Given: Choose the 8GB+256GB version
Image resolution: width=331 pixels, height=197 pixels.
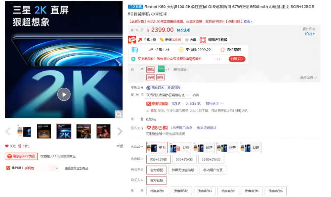Looking at the screenshot, I should (x=184, y=159).
